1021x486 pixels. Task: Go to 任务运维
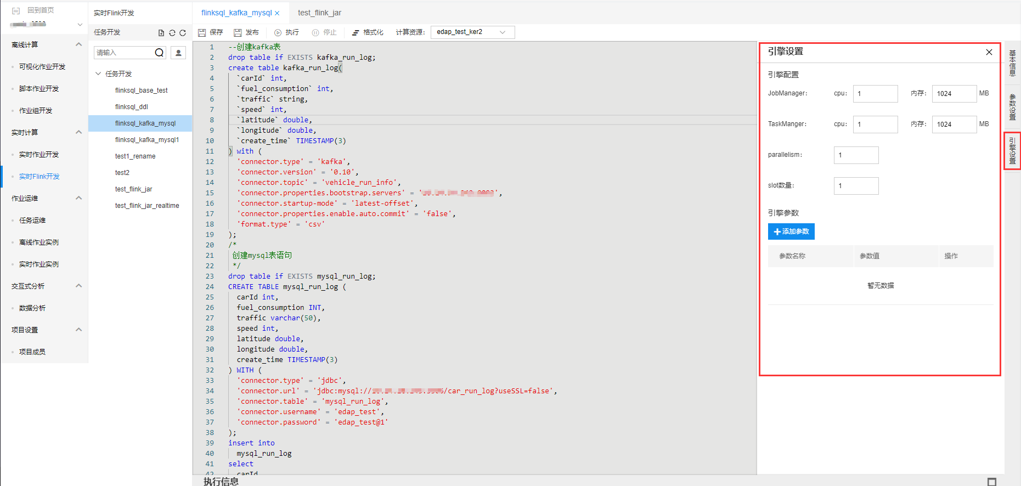[x=32, y=220]
